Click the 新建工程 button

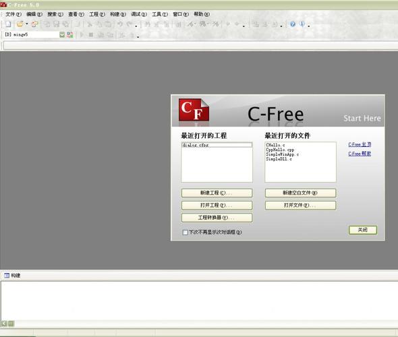pos(217,193)
